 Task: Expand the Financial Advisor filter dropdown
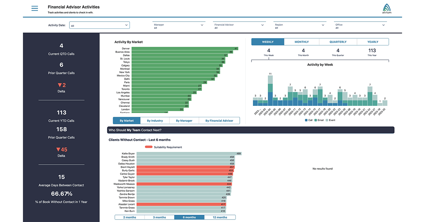262,25
